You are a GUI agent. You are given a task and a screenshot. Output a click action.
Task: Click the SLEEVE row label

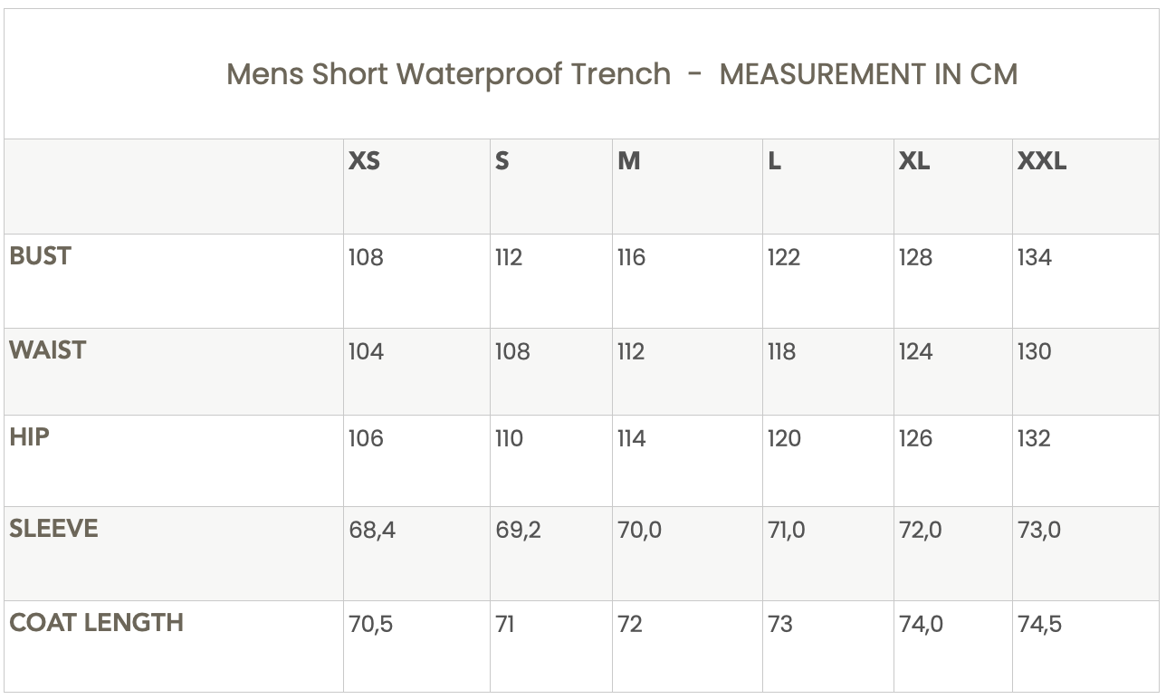pyautogui.click(x=53, y=529)
